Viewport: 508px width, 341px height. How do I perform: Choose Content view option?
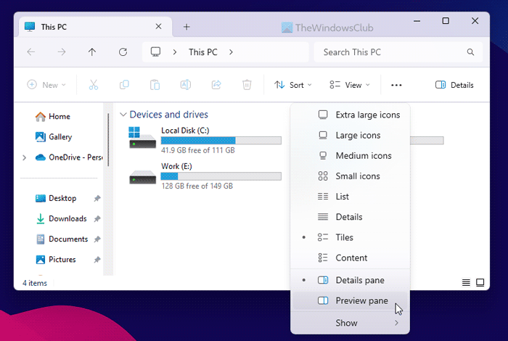[351, 258]
